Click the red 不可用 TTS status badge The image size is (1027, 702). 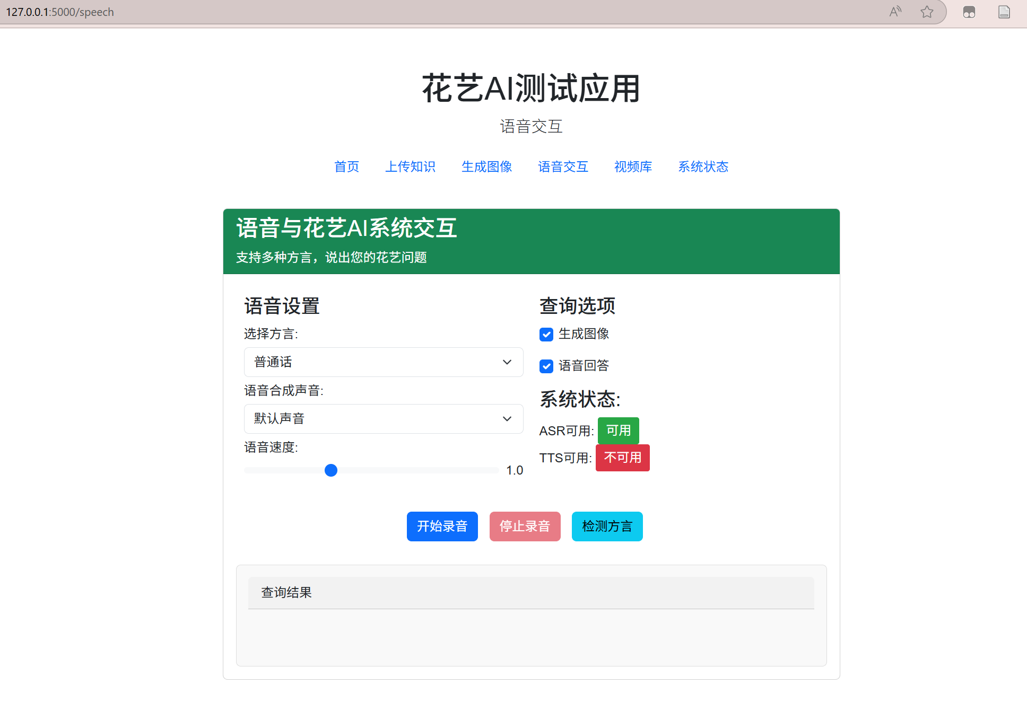[622, 458]
